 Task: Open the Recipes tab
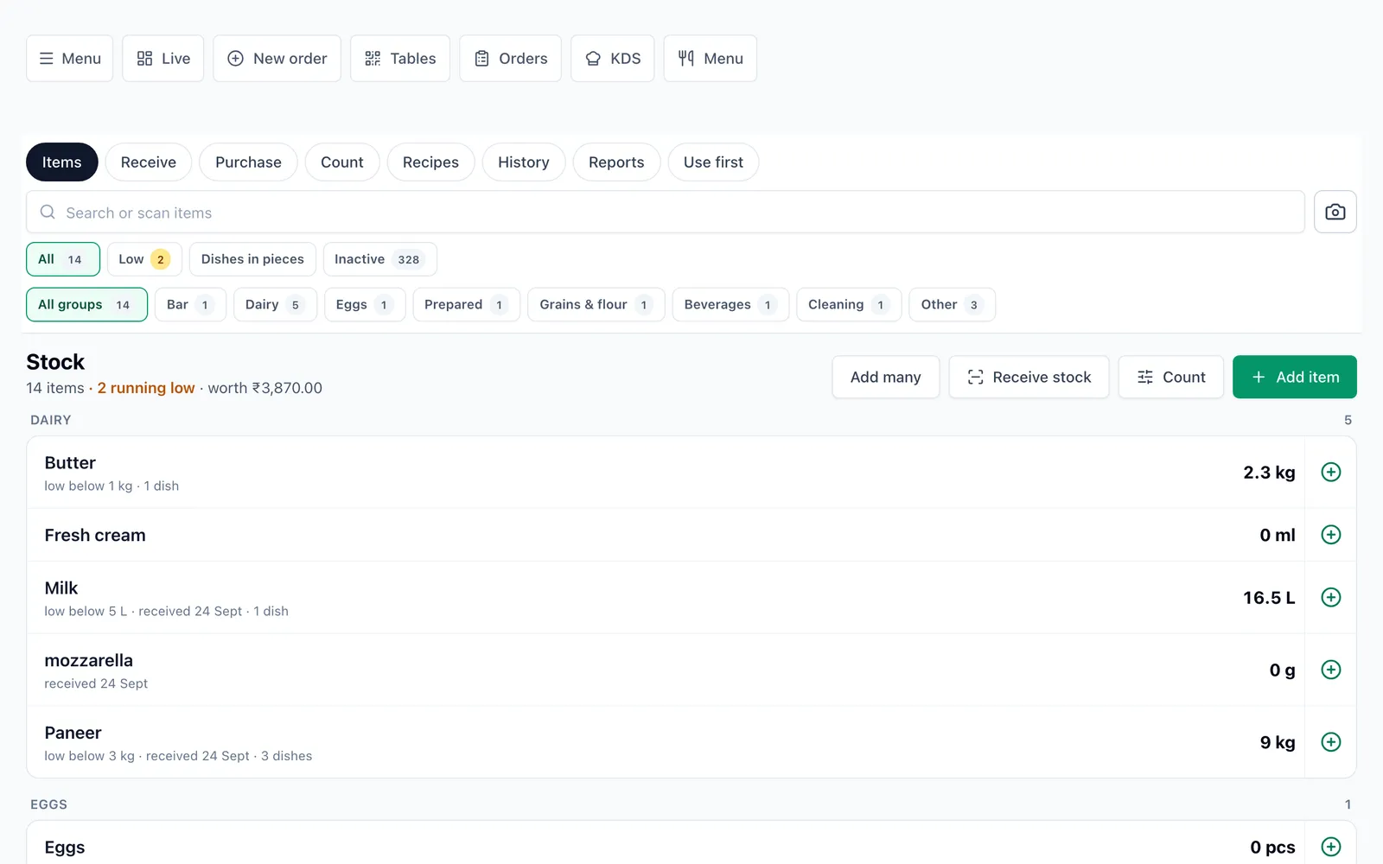(x=430, y=162)
